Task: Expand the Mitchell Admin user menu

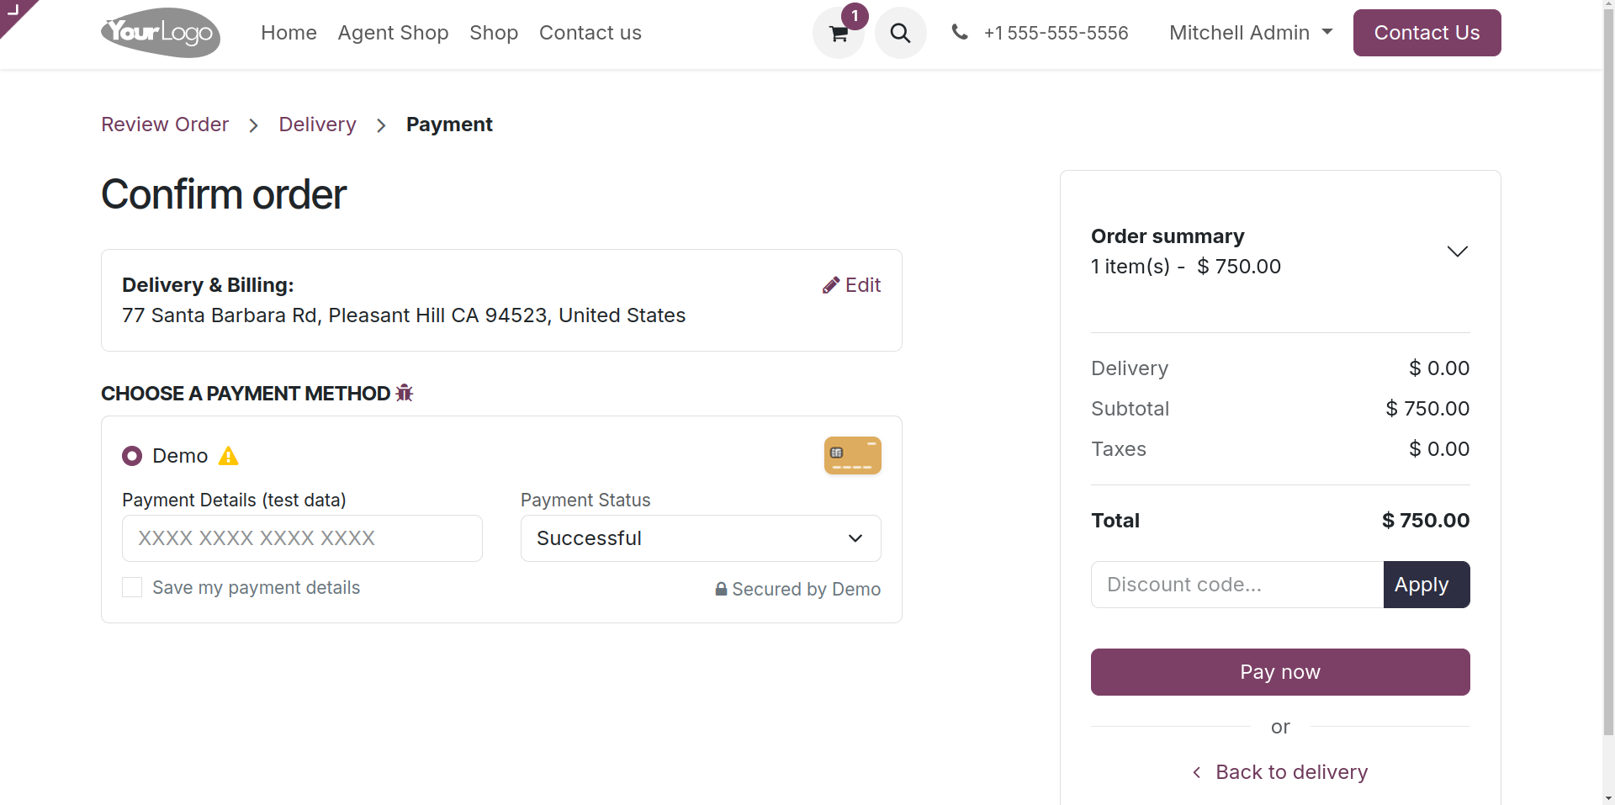Action: pyautogui.click(x=1250, y=33)
